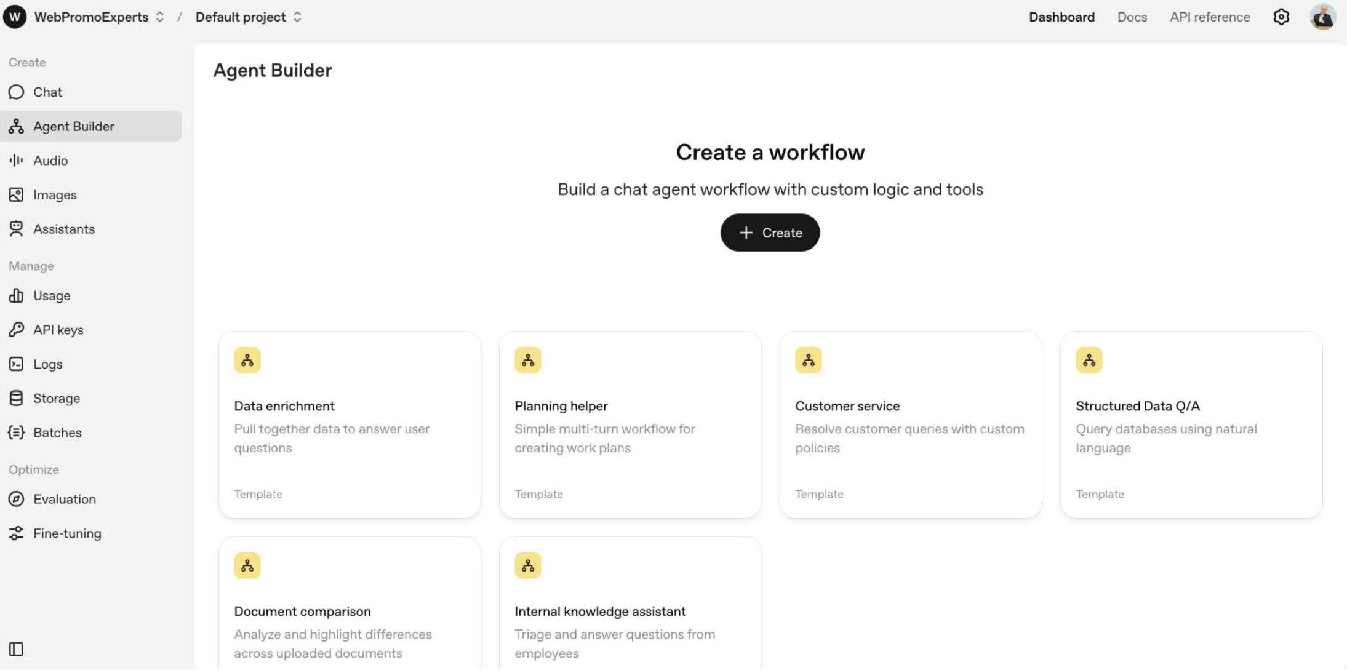1347x670 pixels.
Task: Open the API keys manager
Action: point(58,329)
